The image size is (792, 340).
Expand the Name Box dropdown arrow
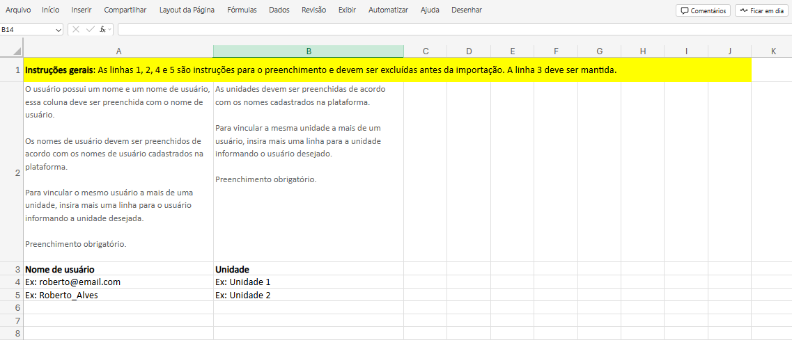tap(59, 30)
